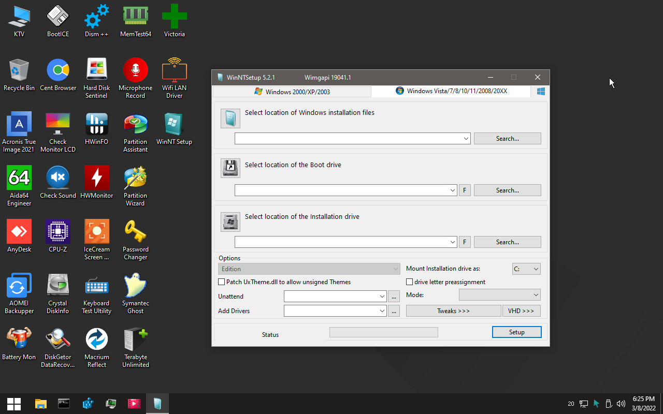Select the CPU-Z desktop icon
The width and height of the screenshot is (663, 414).
58,236
